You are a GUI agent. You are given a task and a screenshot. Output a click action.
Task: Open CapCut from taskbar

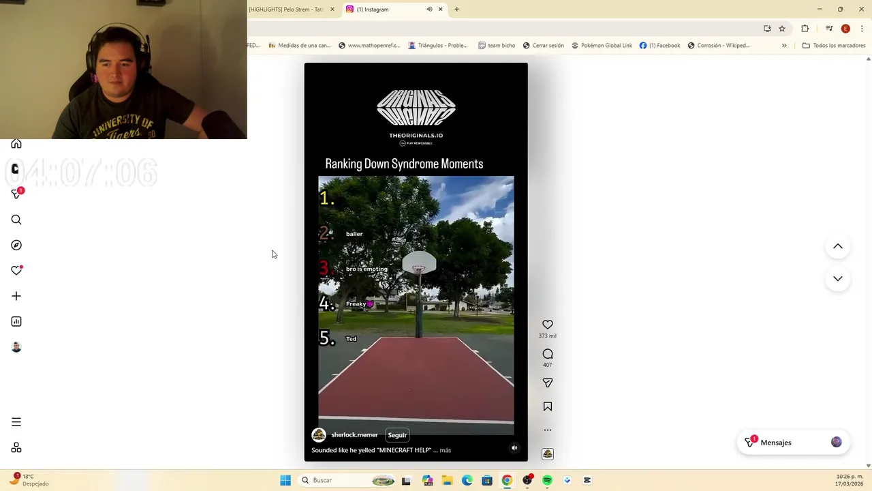coord(587,480)
